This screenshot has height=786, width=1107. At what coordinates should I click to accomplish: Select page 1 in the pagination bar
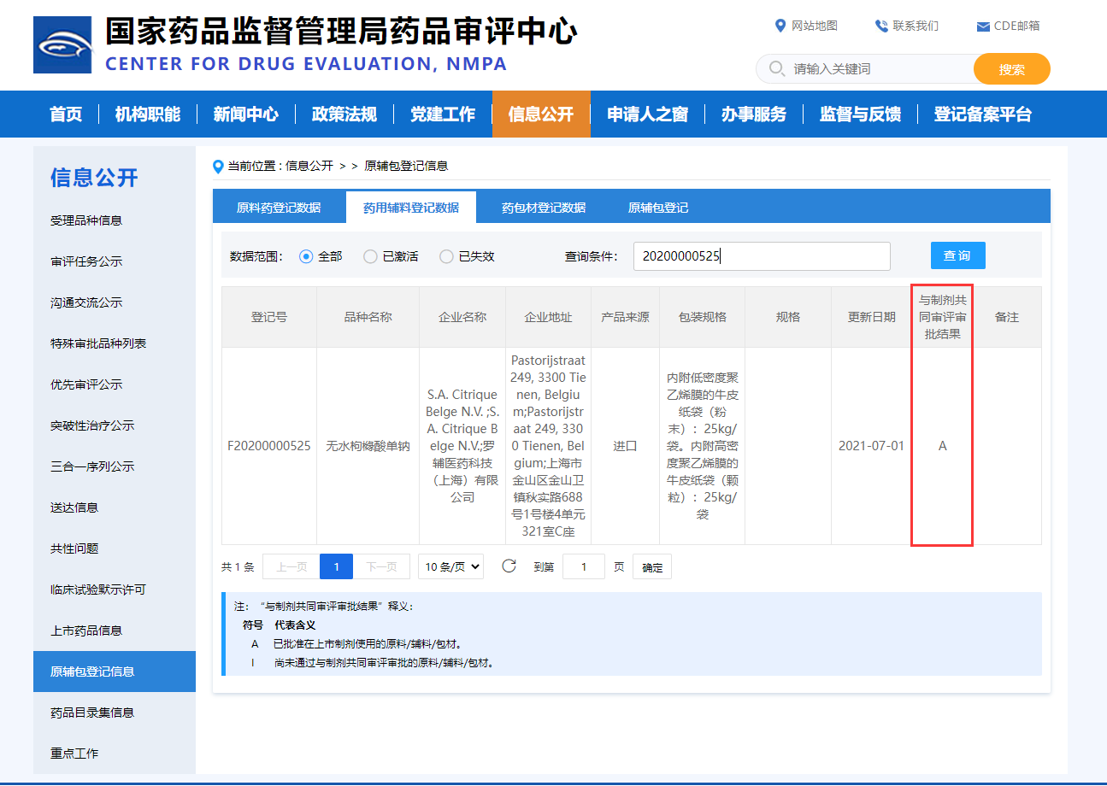click(x=336, y=566)
